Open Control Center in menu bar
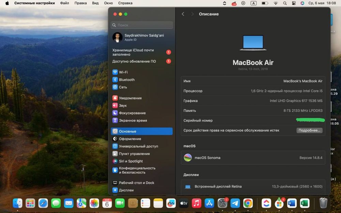Viewport: 341px width, 213px height. pyautogui.click(x=294, y=3)
